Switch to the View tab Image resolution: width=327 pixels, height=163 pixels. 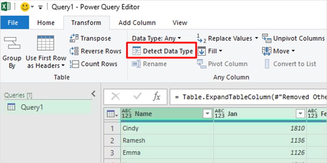coord(180,23)
